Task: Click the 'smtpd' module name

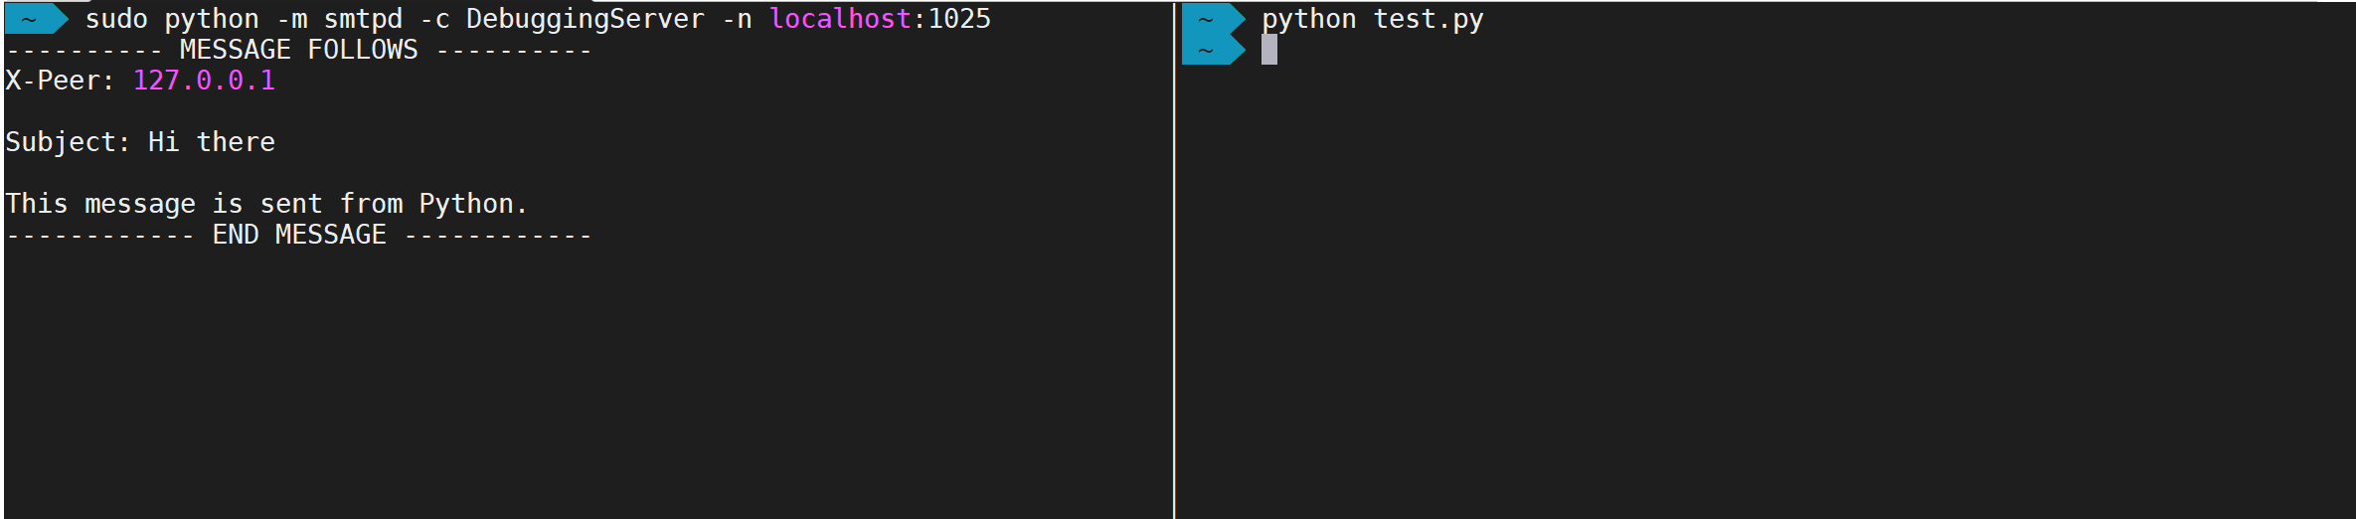Action: (x=363, y=19)
